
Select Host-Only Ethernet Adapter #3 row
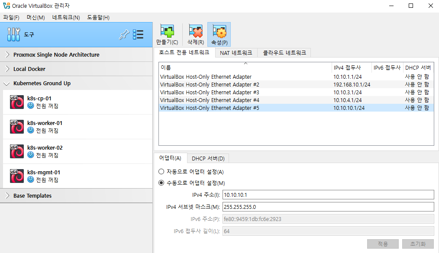296,92
